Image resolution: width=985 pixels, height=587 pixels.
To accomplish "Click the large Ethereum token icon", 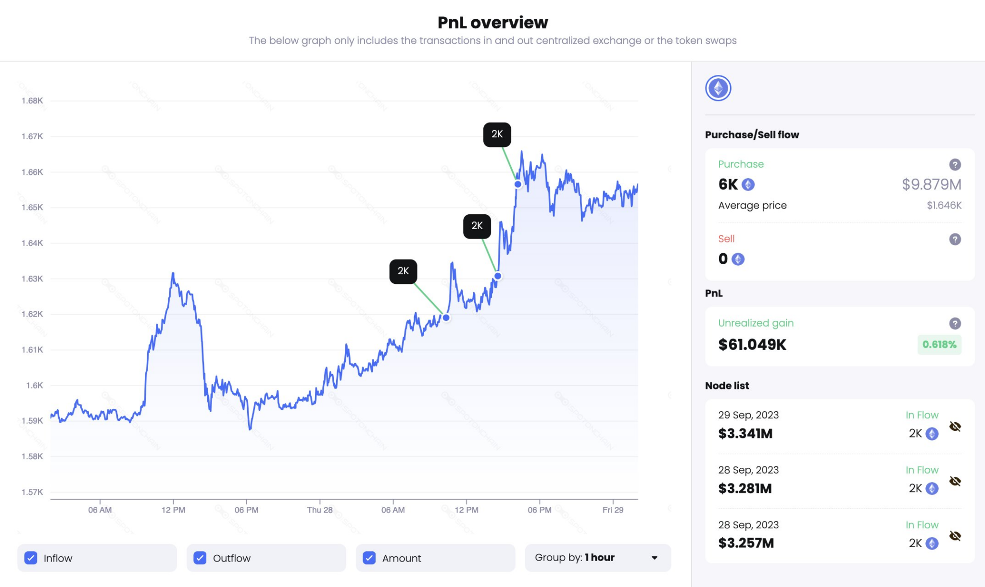I will (x=718, y=88).
